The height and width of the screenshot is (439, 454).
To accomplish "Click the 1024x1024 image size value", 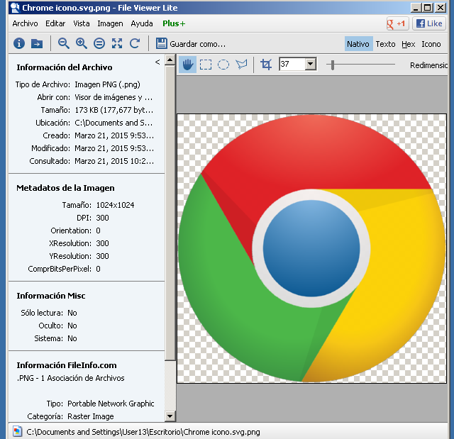I will point(115,205).
